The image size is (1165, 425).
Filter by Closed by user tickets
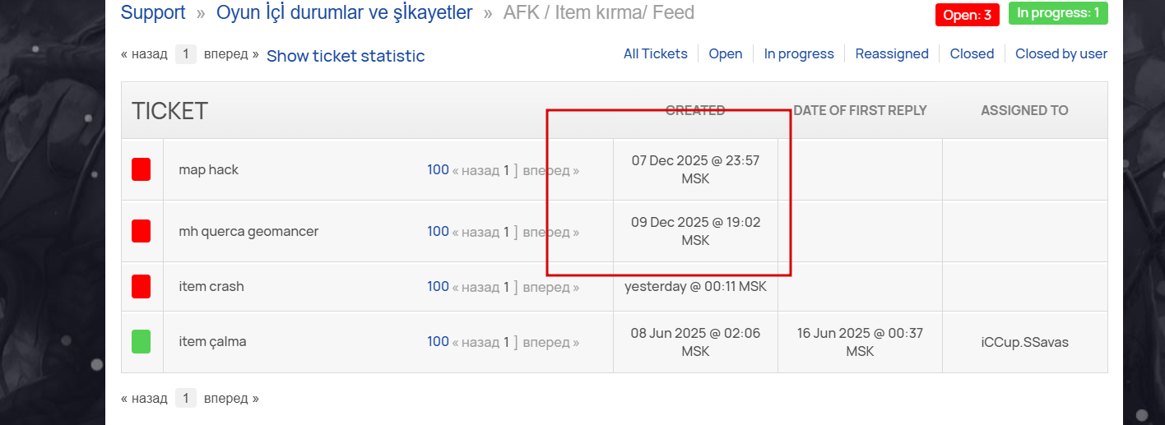click(1061, 53)
